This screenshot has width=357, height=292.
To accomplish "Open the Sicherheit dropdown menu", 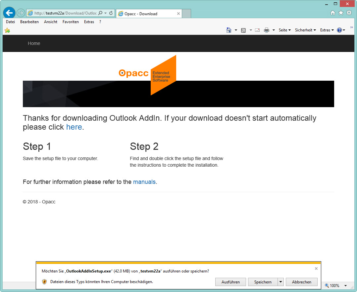I will (x=305, y=30).
